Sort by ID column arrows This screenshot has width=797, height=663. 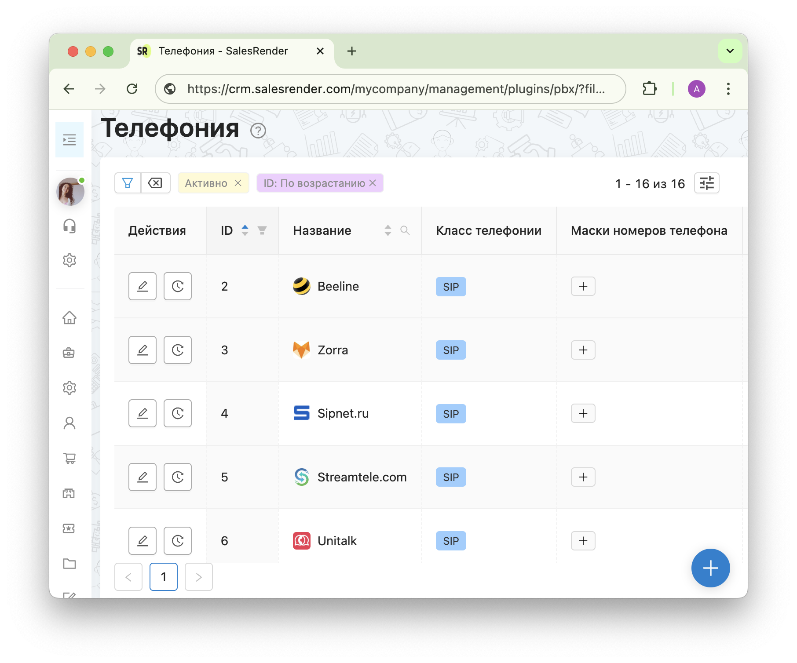245,230
